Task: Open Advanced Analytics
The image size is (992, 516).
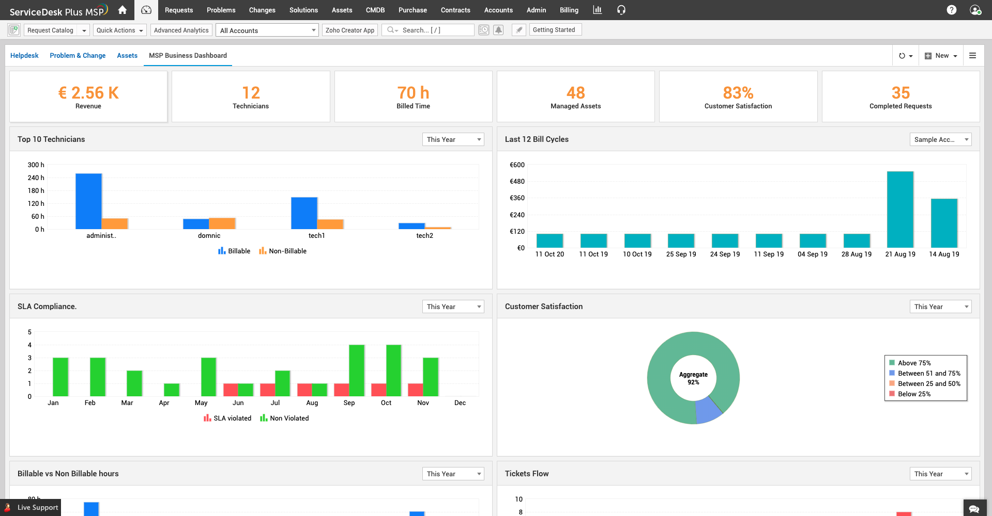Action: pyautogui.click(x=181, y=30)
